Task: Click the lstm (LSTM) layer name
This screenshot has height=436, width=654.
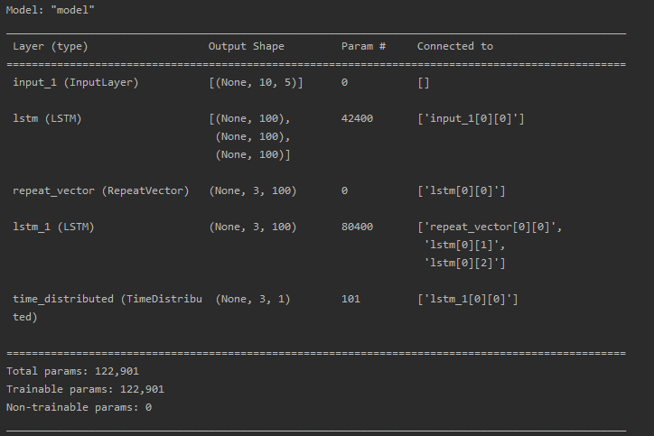Action: tap(47, 118)
